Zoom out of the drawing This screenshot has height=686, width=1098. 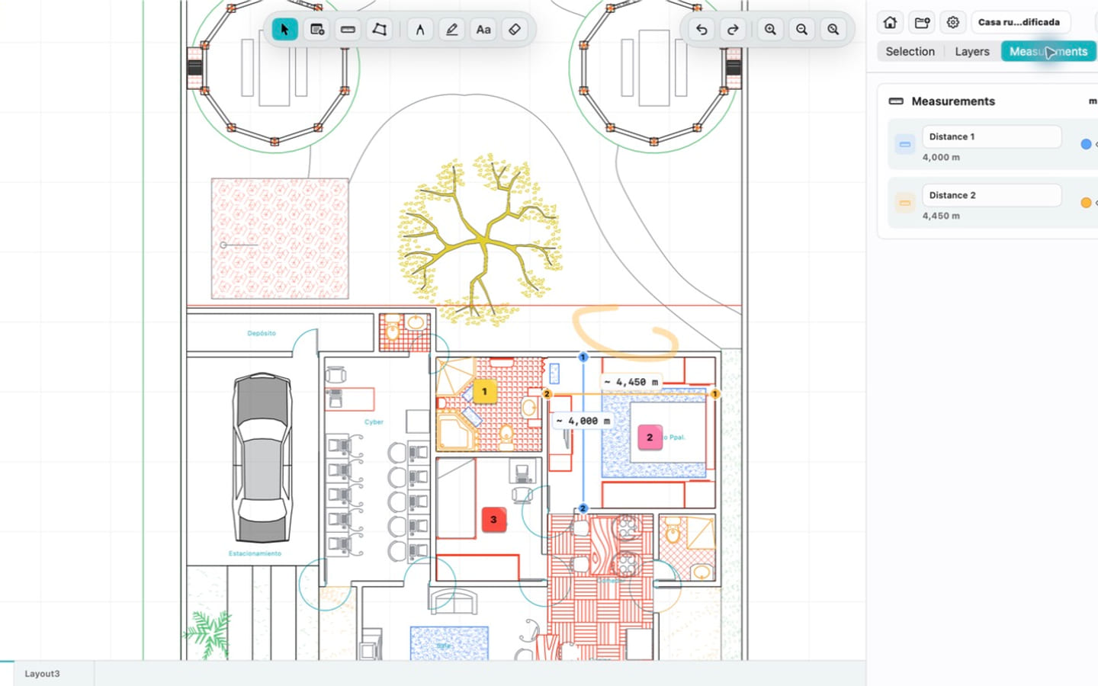pos(801,30)
